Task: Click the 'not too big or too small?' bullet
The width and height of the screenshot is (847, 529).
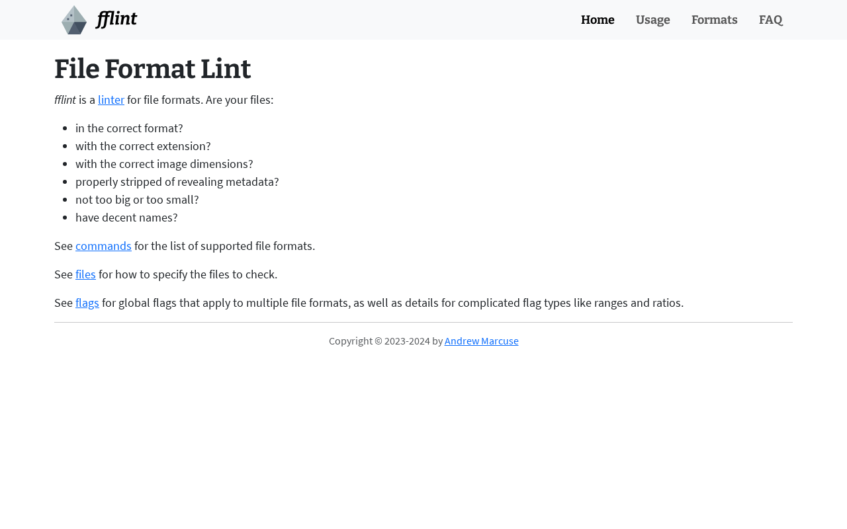Action: tap(137, 200)
